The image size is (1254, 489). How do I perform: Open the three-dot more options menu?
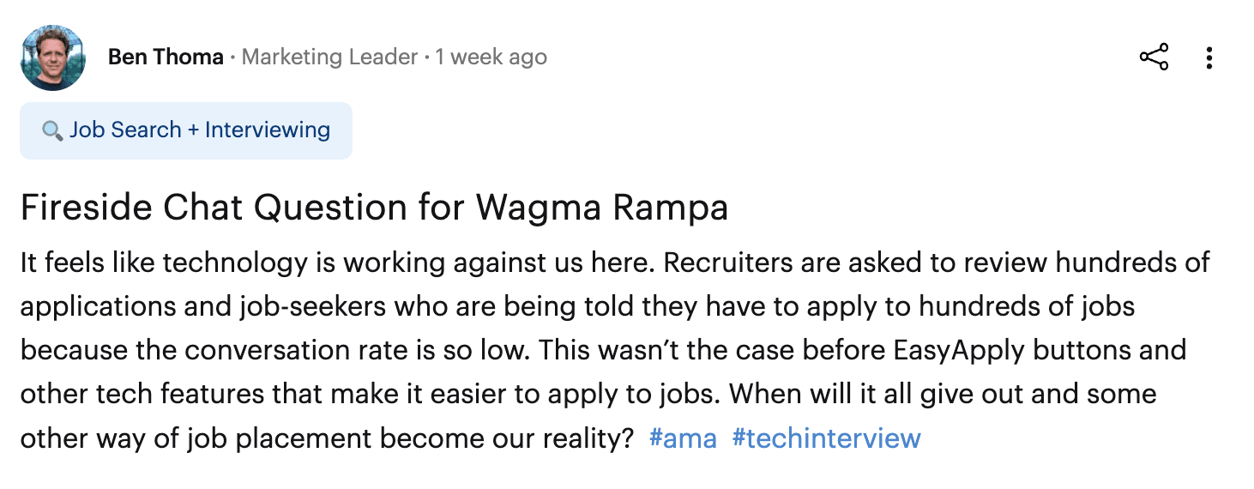(x=1209, y=57)
